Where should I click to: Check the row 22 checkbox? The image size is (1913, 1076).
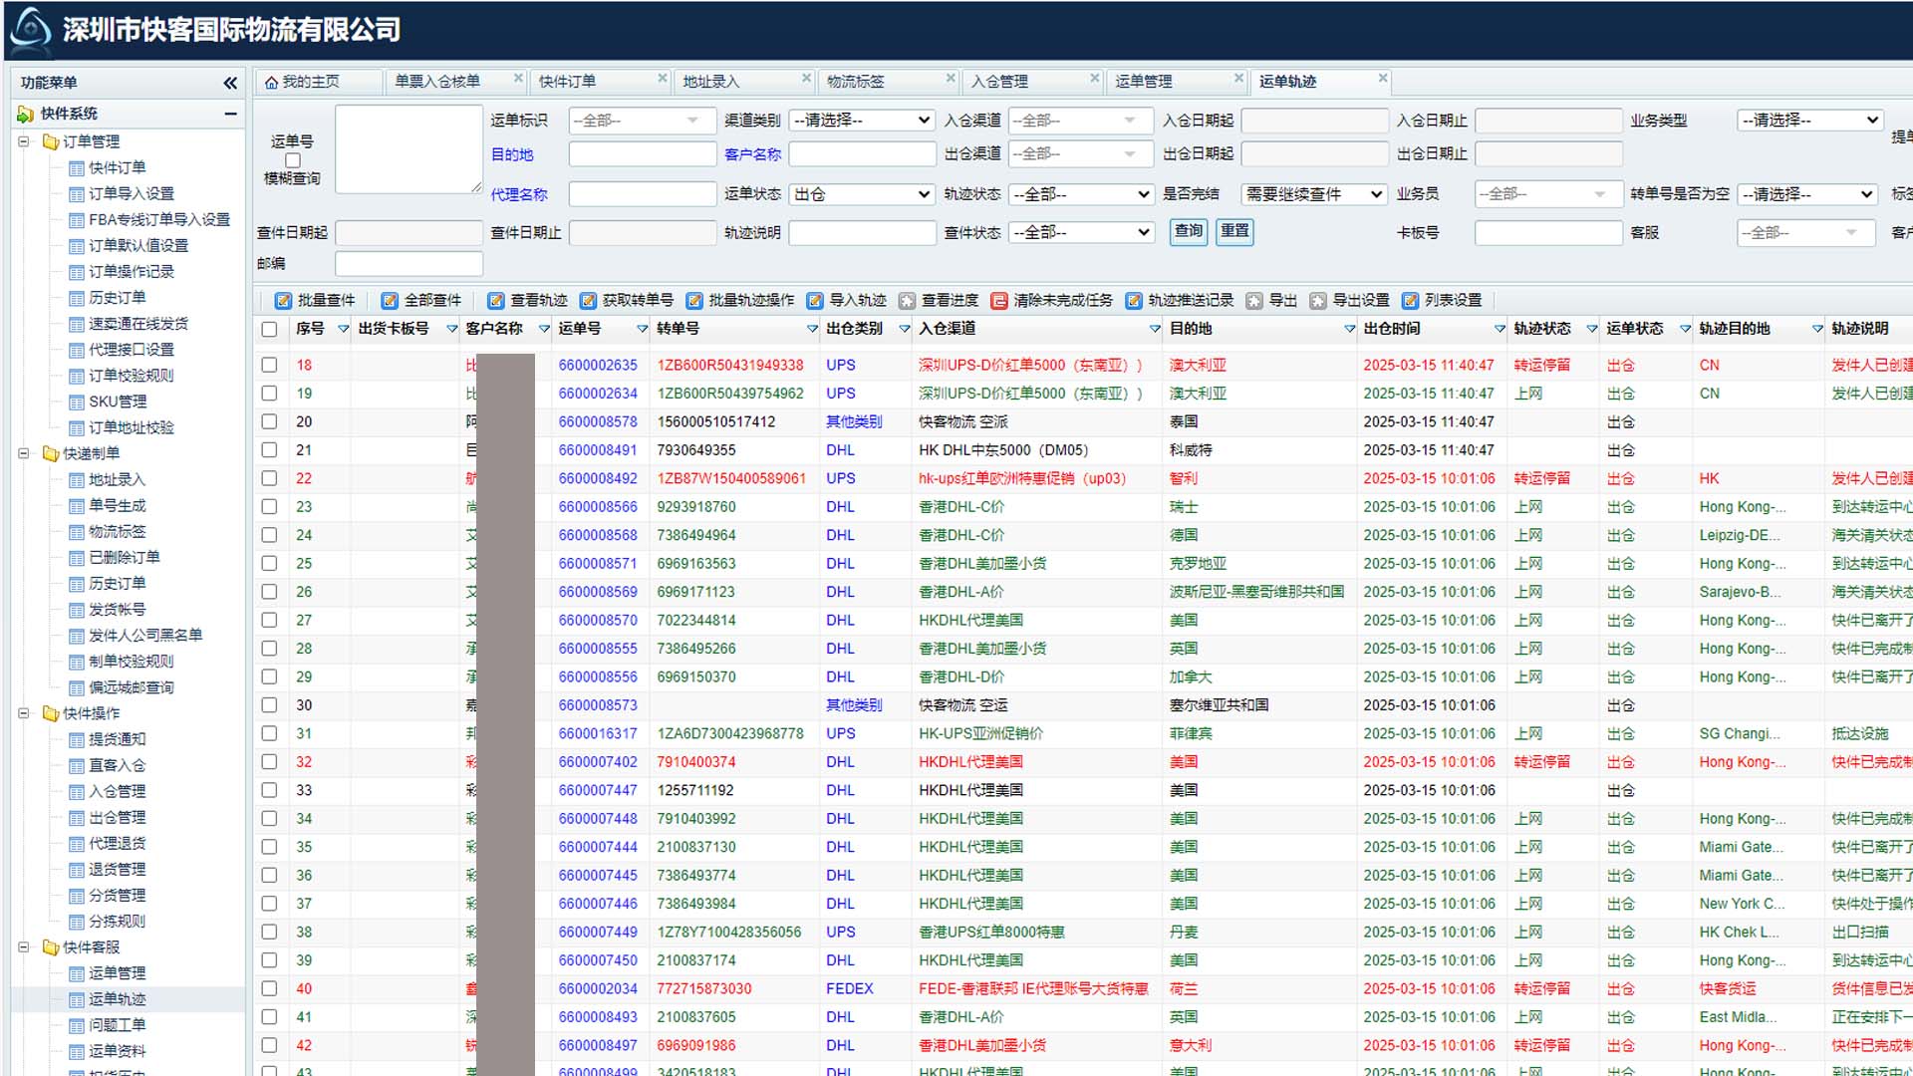269,478
